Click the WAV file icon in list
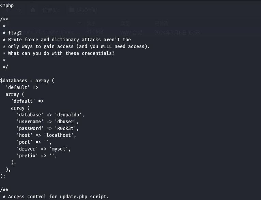The height and width of the screenshot is (200, 261). (5, 32)
